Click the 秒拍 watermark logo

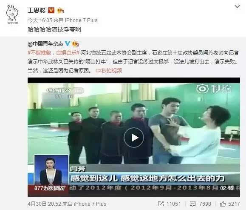click(214, 89)
